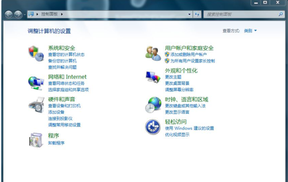Screen dimensions: 288x182
Task: Click the shield icon beside 添加或删除用户帐户
Action: point(167,54)
